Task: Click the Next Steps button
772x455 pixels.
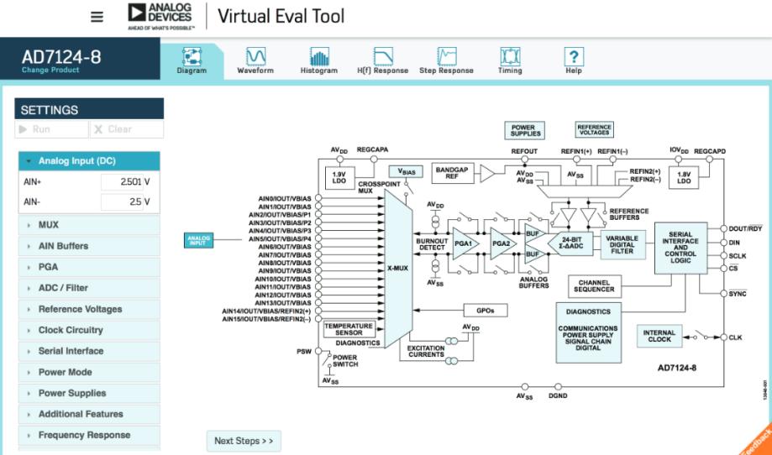Action: [x=244, y=441]
